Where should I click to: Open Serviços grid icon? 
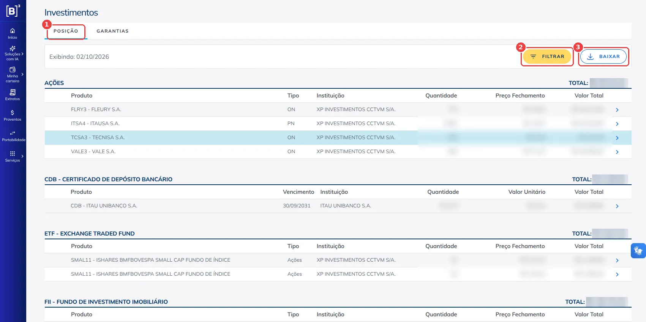click(13, 154)
